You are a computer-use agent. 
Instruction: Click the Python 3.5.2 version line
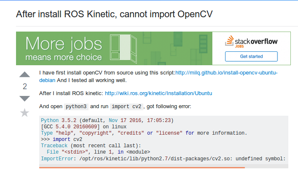(x=107, y=120)
